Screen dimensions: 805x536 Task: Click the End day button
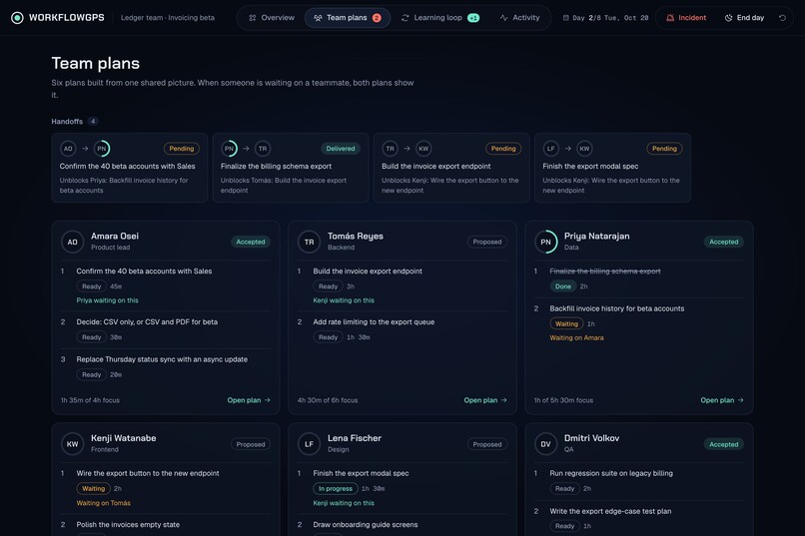(x=744, y=18)
